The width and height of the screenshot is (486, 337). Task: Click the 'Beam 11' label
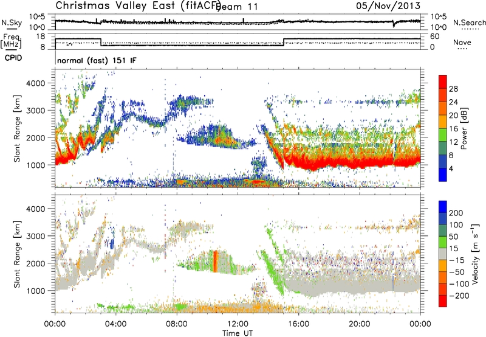237,7
